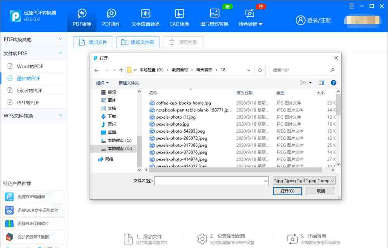Select 下载 in navigation pane

109,116
